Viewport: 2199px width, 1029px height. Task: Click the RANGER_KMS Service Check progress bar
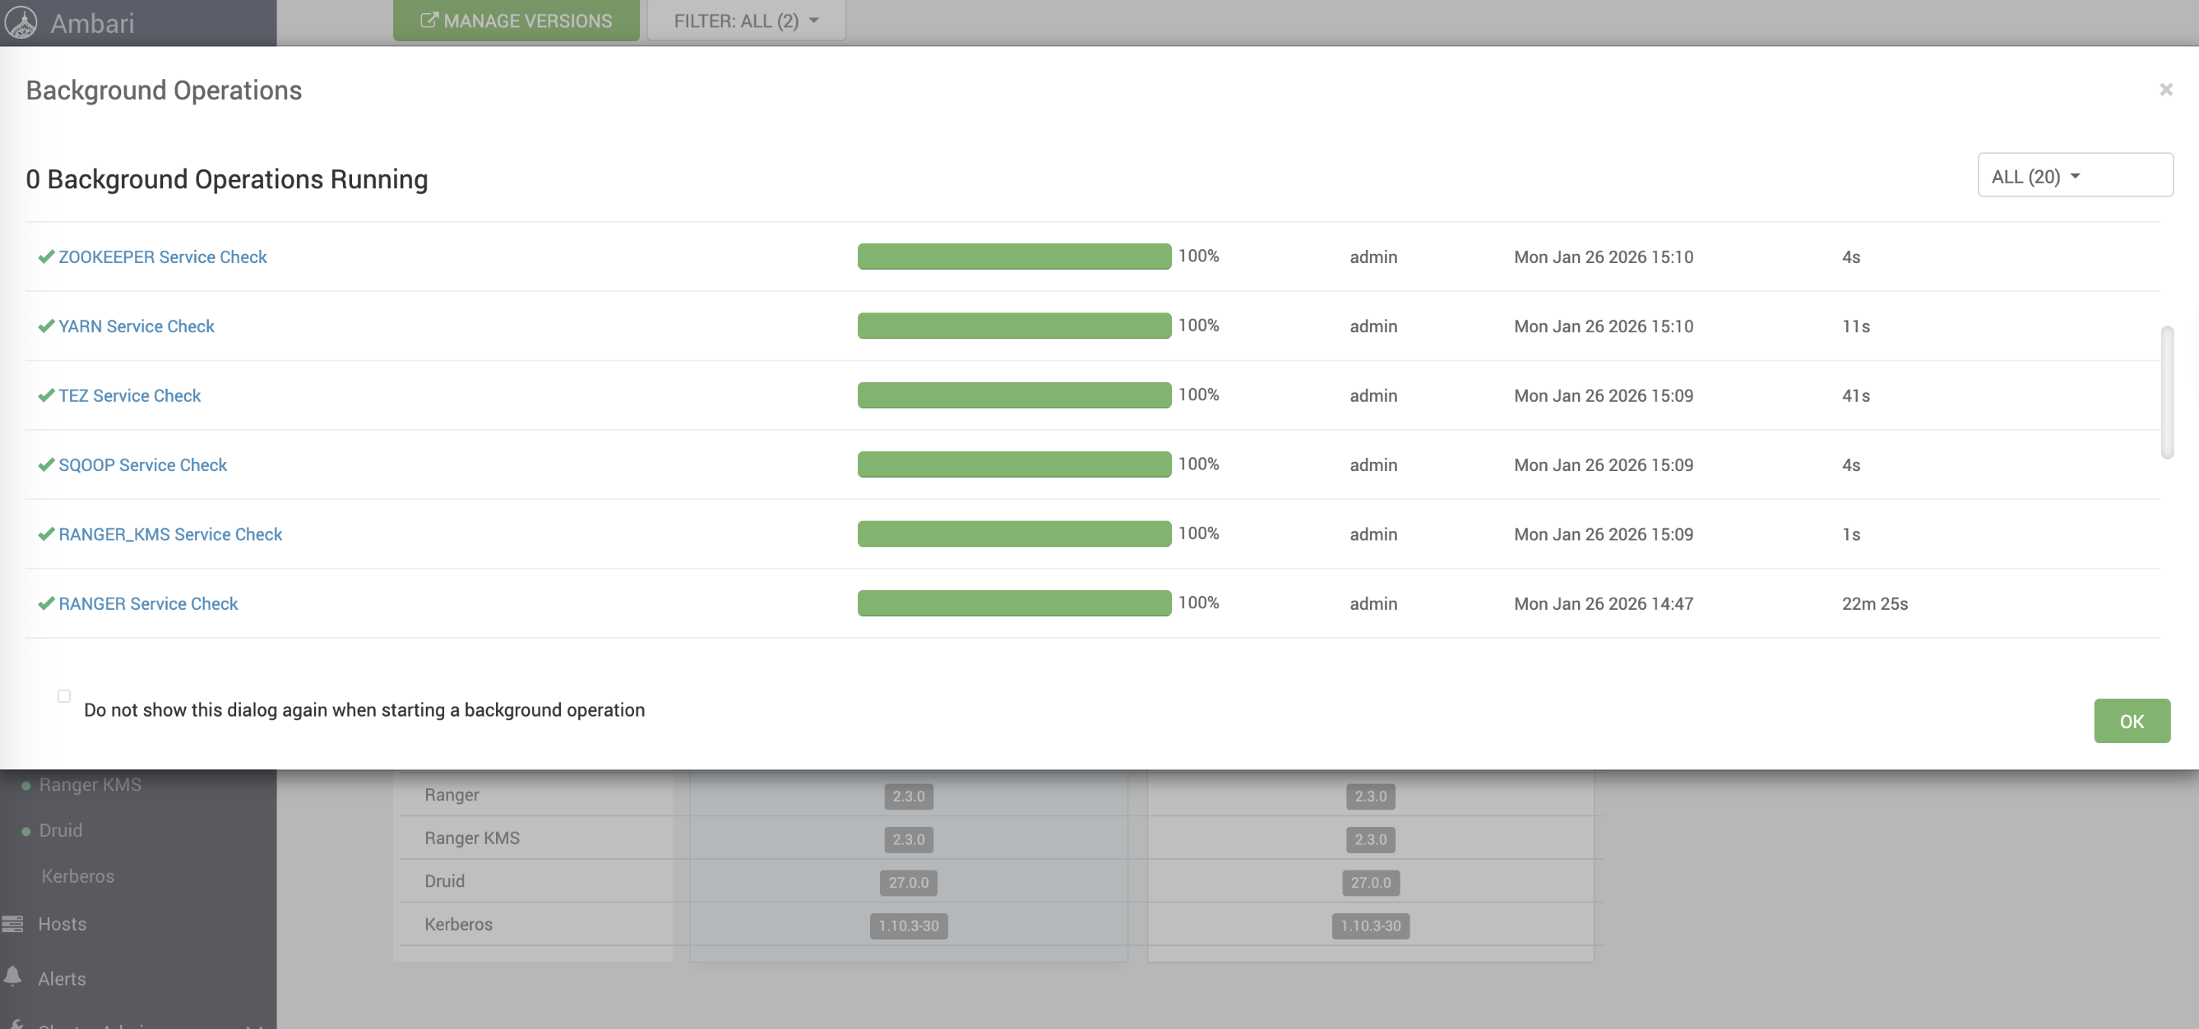coord(1013,534)
